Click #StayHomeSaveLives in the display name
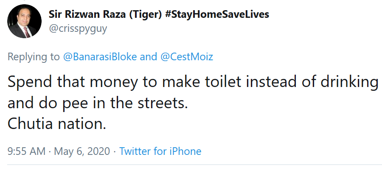This screenshot has height=171, width=382. tap(217, 14)
